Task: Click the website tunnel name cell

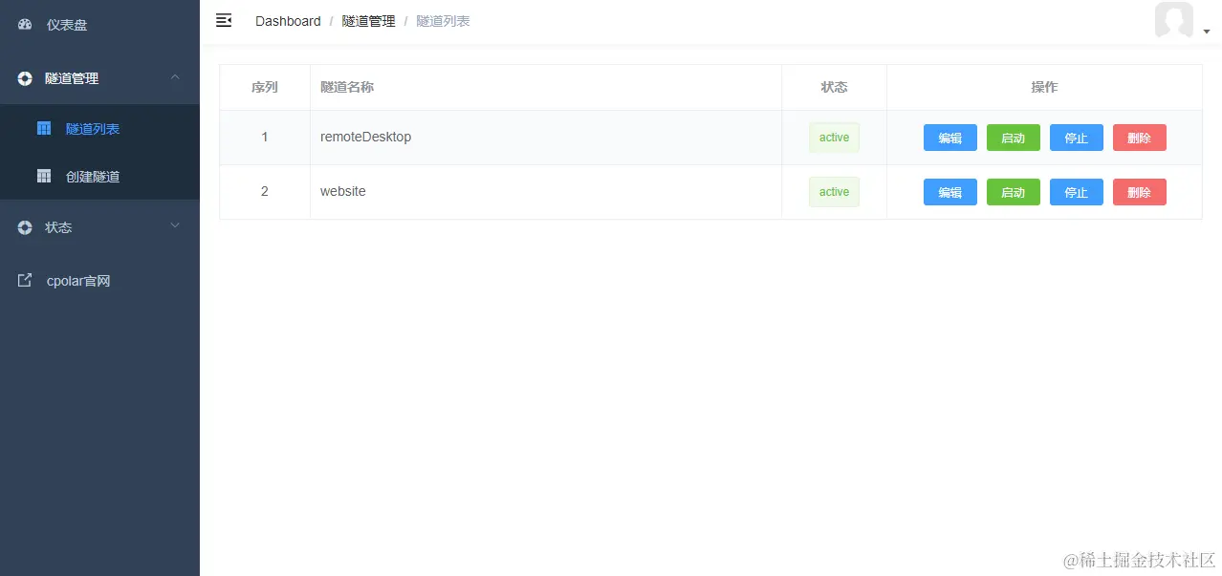Action: (546, 192)
